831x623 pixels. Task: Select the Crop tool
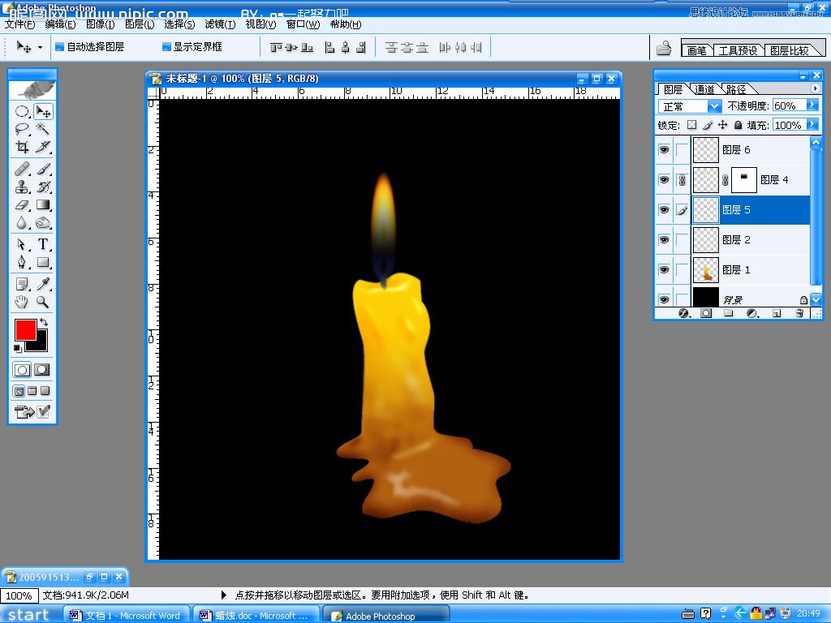[x=22, y=147]
